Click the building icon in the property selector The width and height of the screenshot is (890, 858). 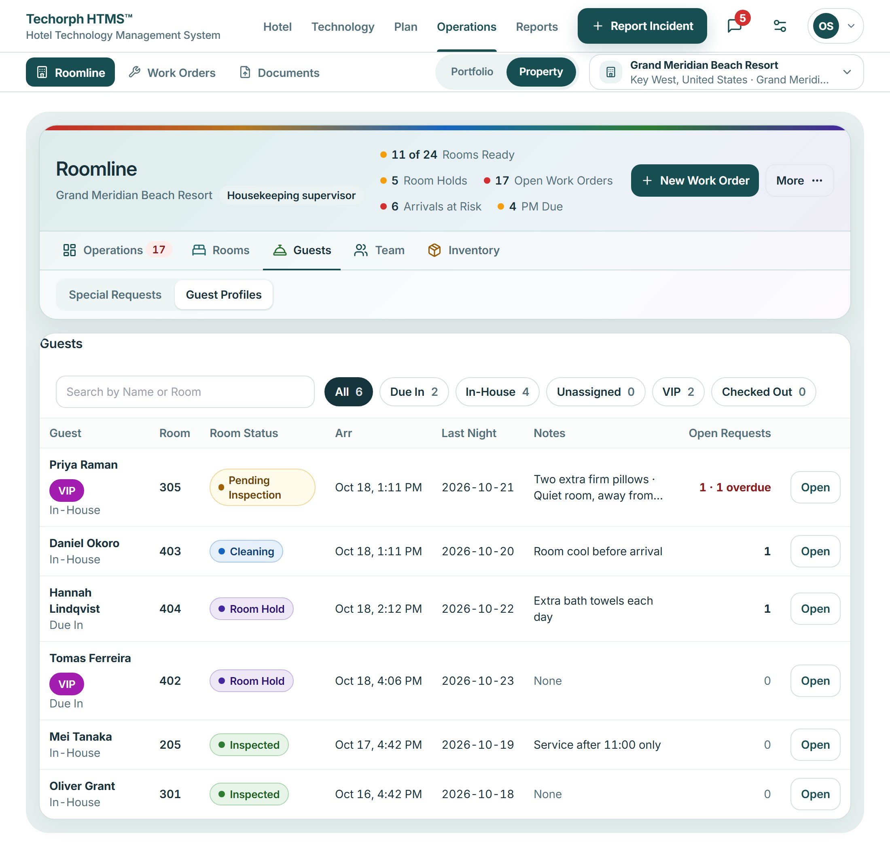coord(611,72)
